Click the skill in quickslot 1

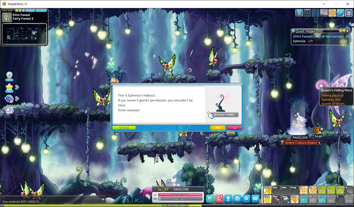tap(304, 190)
